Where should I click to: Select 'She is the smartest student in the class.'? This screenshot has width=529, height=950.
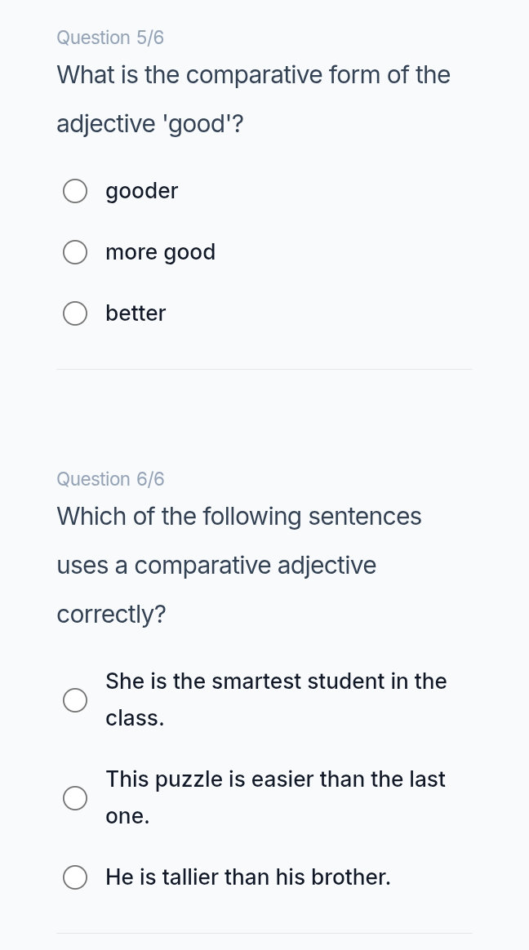75,699
